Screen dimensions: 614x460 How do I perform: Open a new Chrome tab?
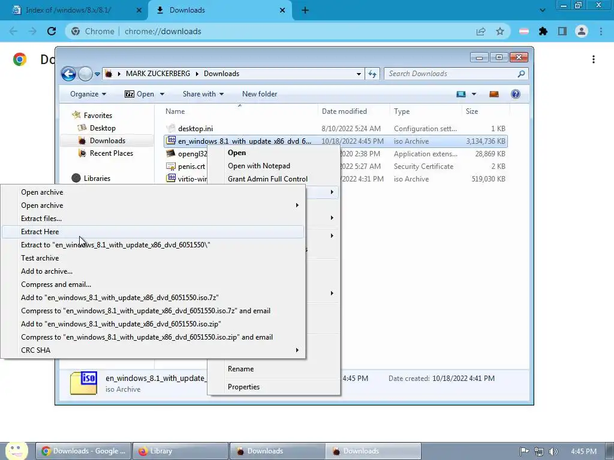coord(305,10)
